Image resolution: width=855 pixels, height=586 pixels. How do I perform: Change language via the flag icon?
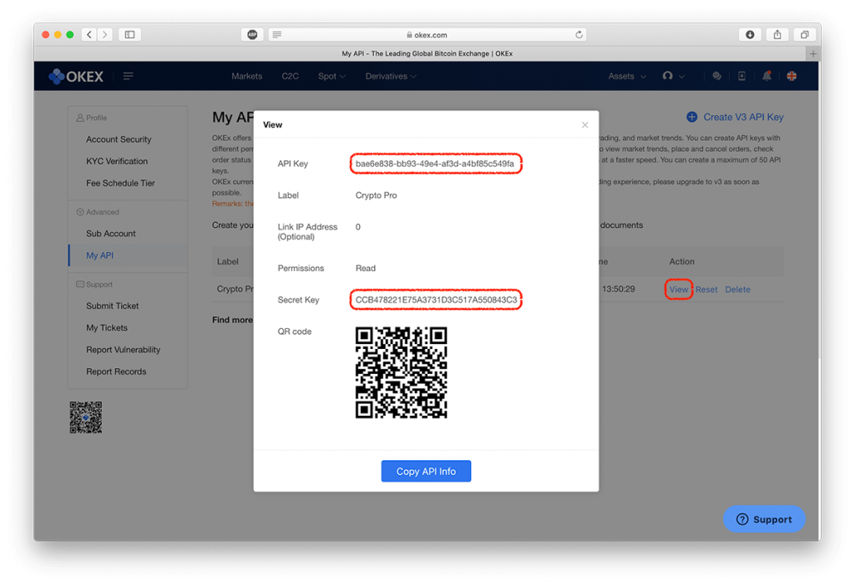point(792,76)
